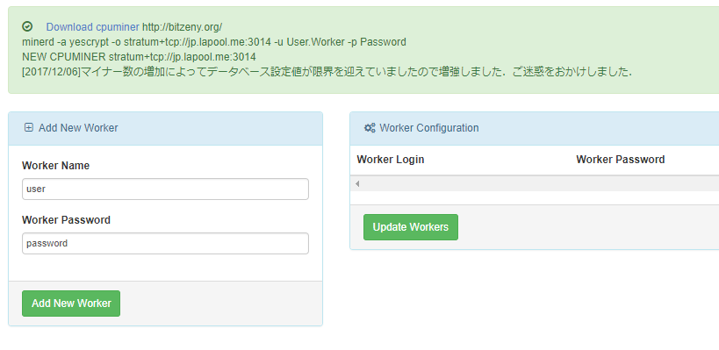Image resolution: width=719 pixels, height=350 pixels.
Task: Click the Worker Login column header
Action: (x=390, y=160)
